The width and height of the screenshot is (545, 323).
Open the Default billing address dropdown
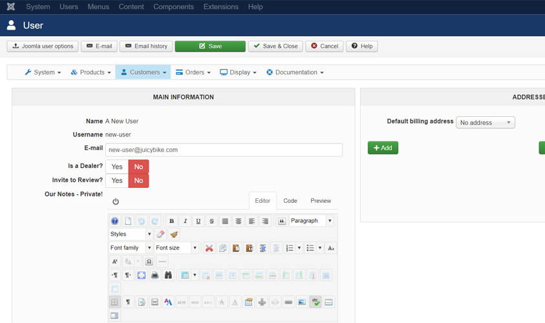coord(486,123)
